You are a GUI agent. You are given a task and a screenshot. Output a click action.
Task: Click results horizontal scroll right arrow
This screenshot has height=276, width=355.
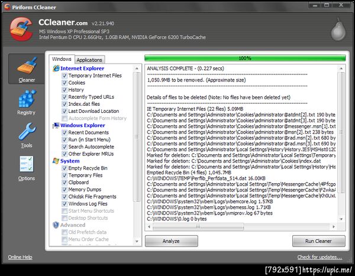(334, 226)
